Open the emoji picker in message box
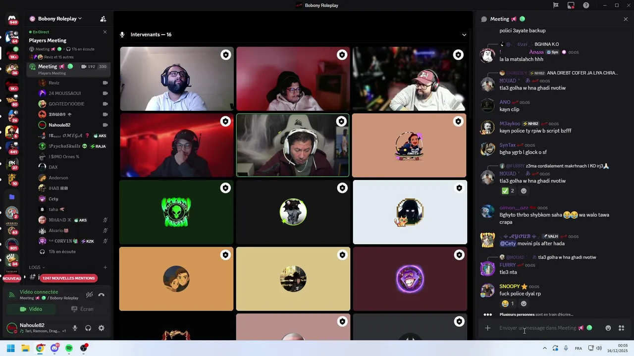The height and width of the screenshot is (356, 634). pyautogui.click(x=608, y=328)
